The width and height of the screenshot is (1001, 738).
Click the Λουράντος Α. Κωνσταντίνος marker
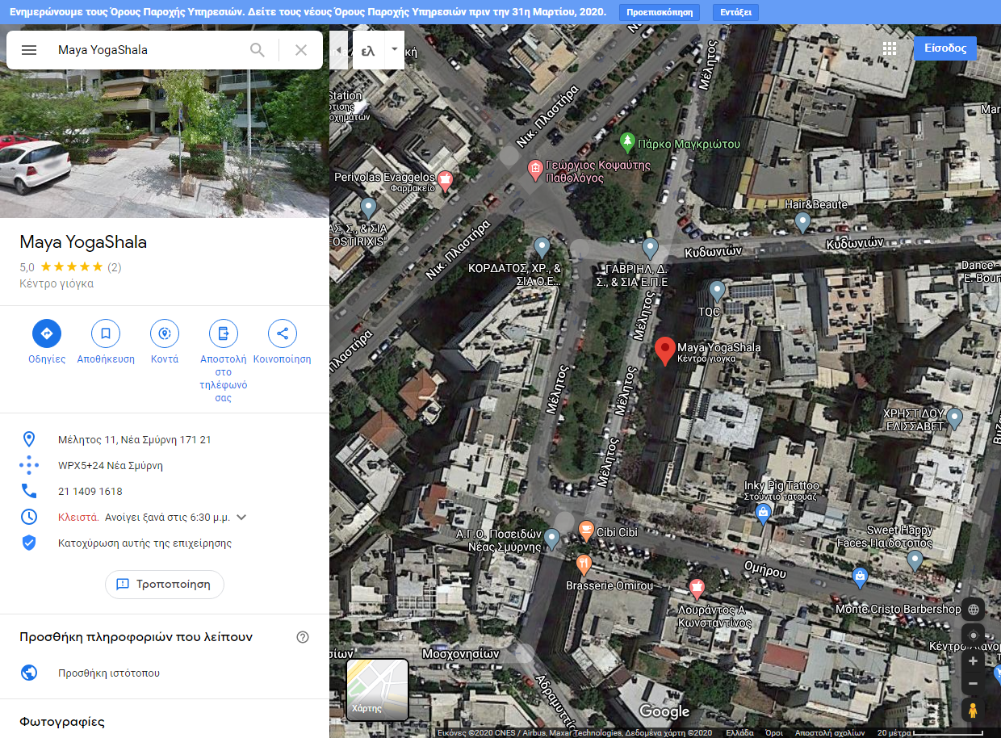point(697,588)
